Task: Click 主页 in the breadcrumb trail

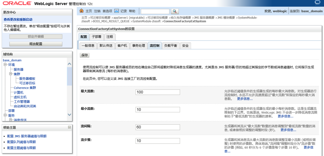Action: (x=85, y=18)
